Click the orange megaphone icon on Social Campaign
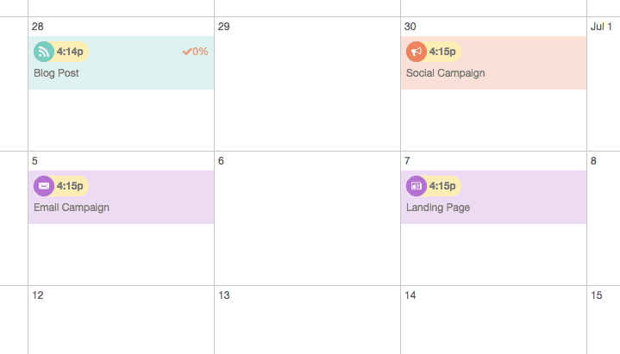620x354 pixels. (416, 52)
